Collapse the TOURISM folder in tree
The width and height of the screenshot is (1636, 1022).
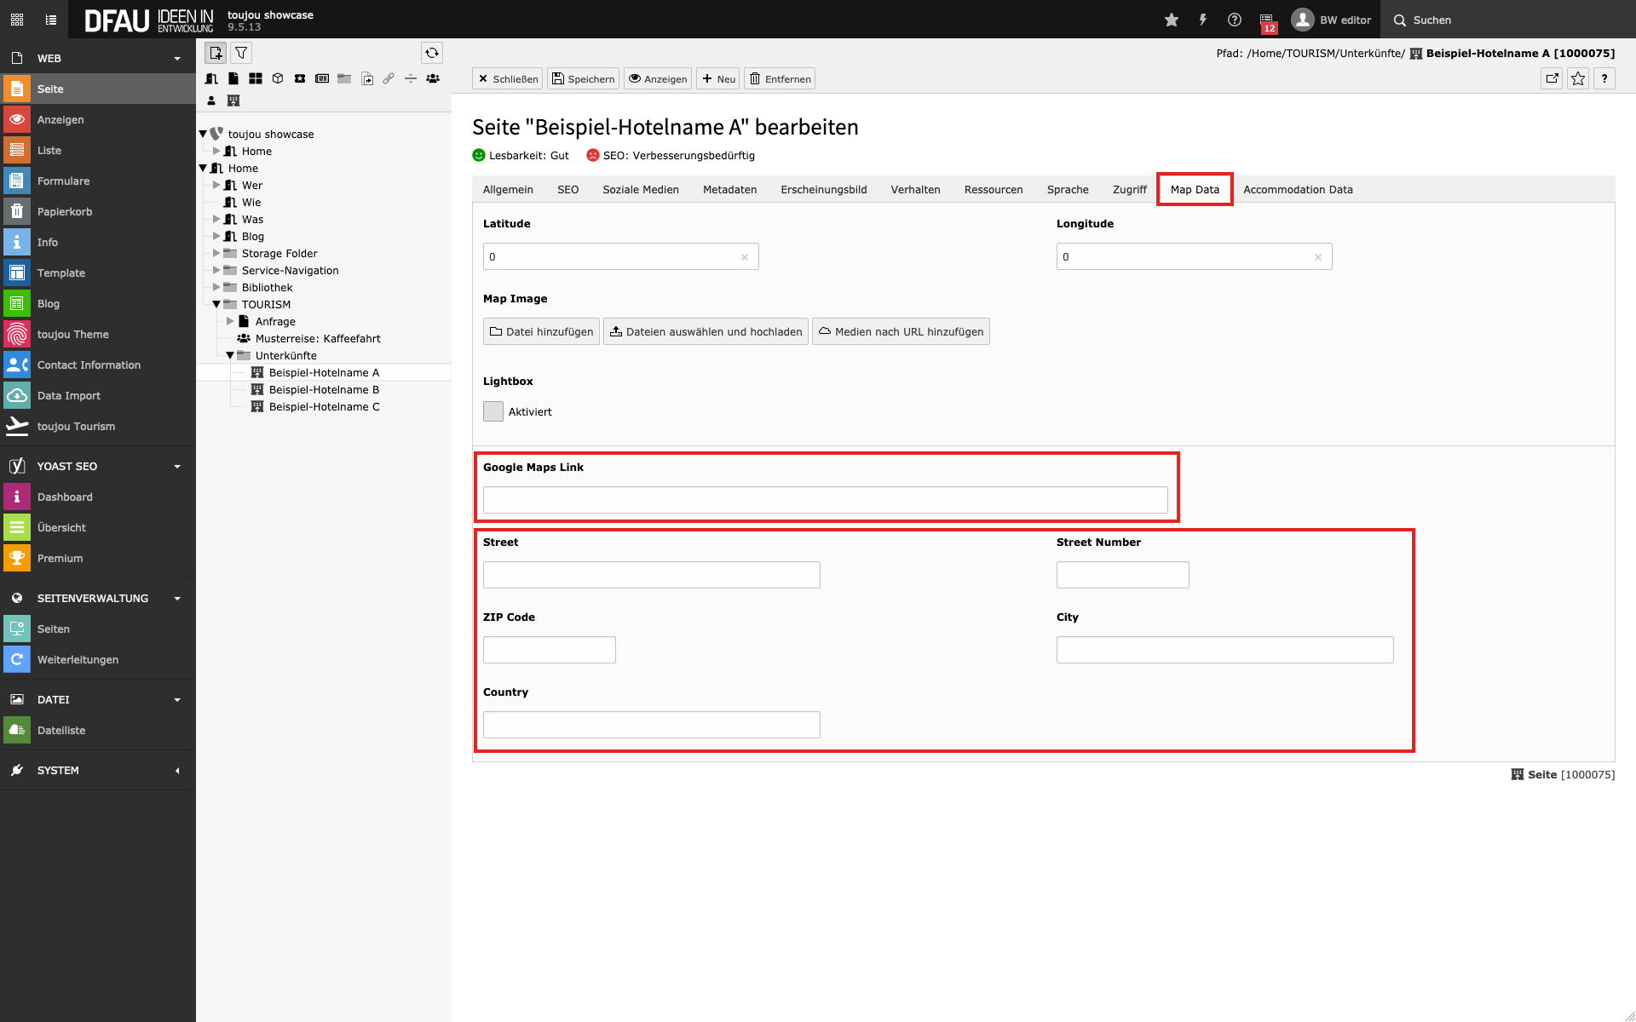pyautogui.click(x=216, y=304)
